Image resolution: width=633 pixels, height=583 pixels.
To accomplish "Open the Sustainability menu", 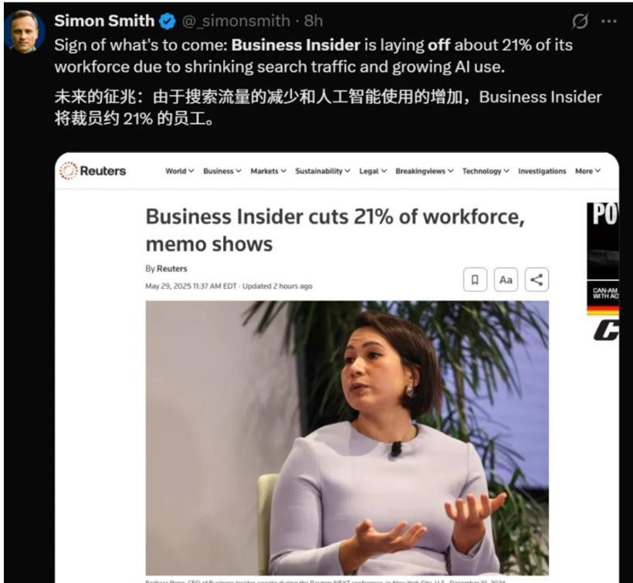I will tap(323, 171).
